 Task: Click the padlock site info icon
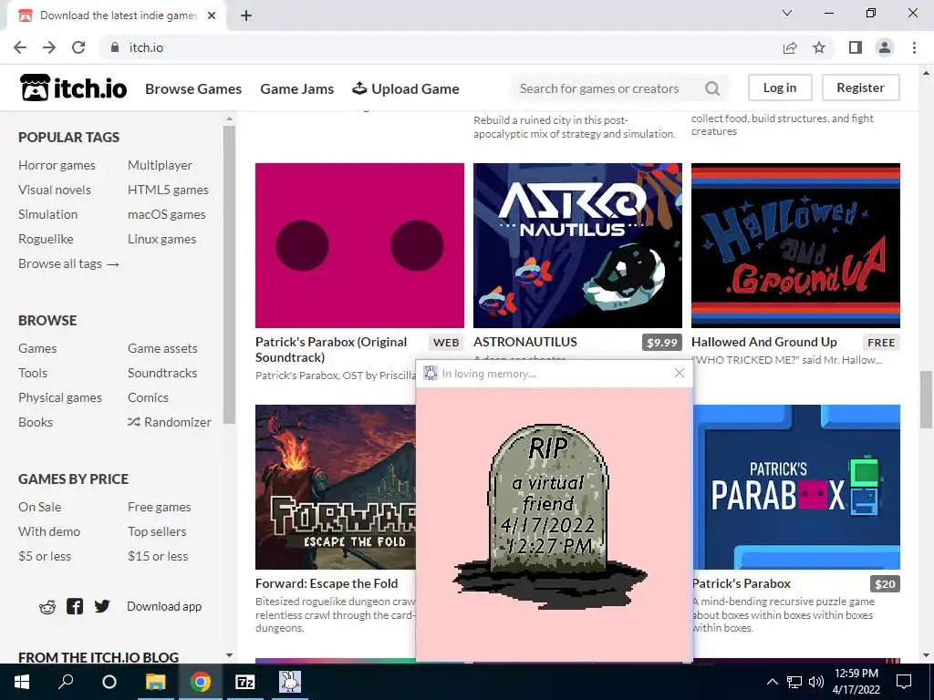point(114,47)
